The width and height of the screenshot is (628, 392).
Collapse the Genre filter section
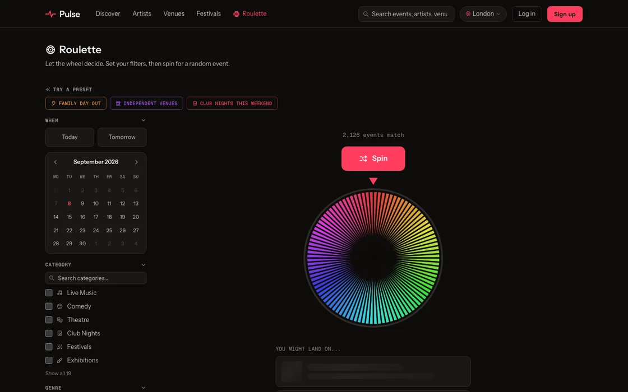[x=144, y=388]
